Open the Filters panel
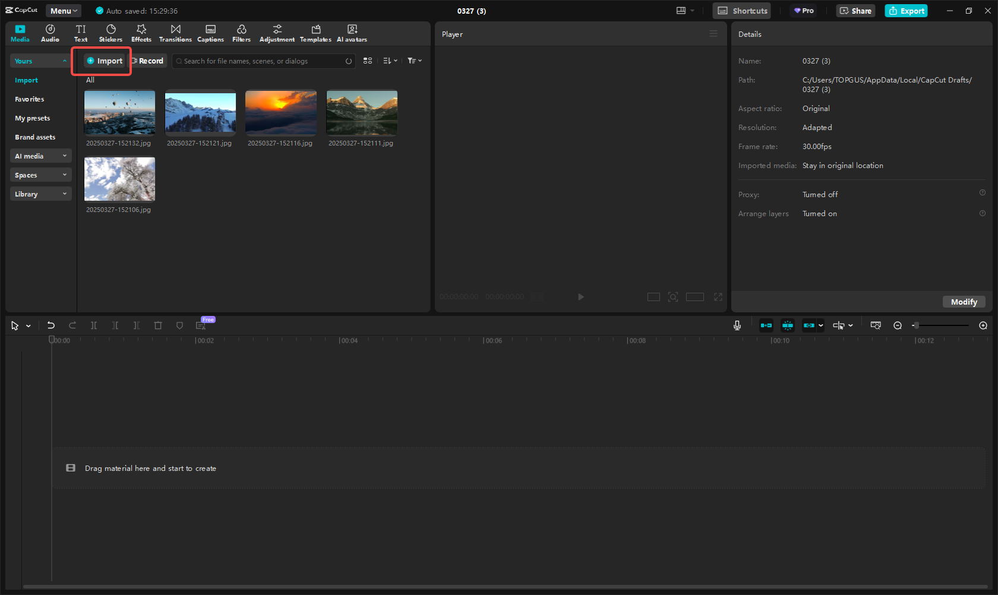The image size is (998, 595). pos(241,33)
